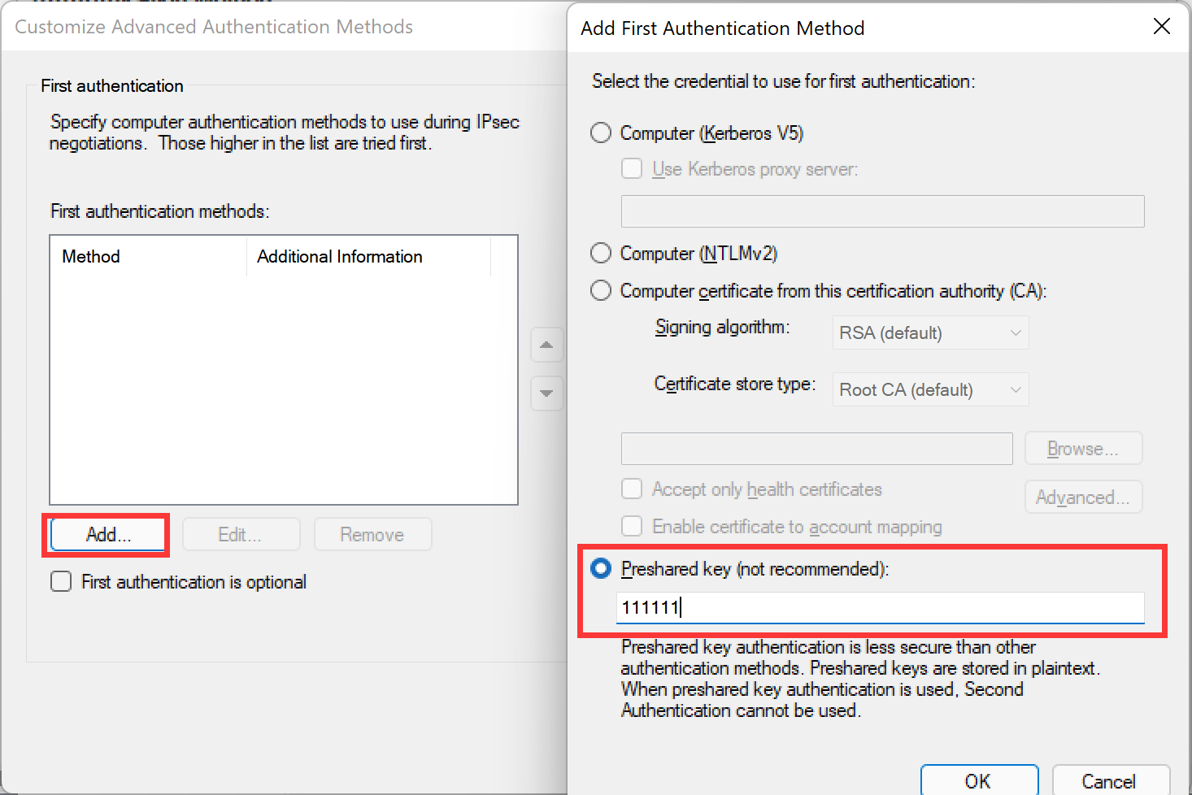Select Computer certificate from CA option

coord(601,290)
